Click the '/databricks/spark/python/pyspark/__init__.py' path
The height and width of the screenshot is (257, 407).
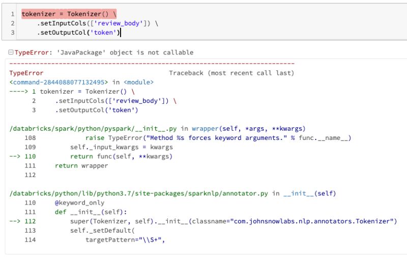93,129
